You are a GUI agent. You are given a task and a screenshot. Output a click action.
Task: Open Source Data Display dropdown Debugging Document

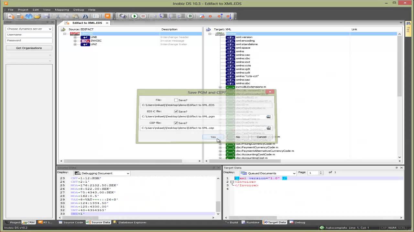point(102,173)
